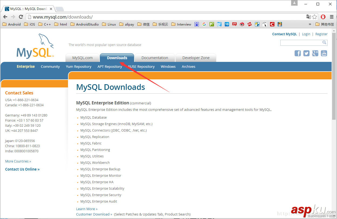Open the Interview bookmarks folder

(x=181, y=24)
